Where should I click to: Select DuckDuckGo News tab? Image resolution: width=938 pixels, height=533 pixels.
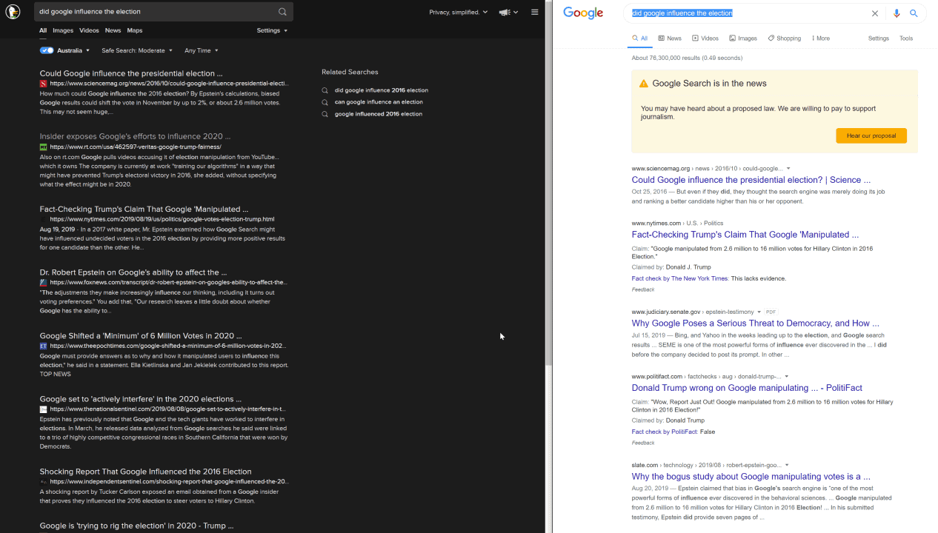pyautogui.click(x=113, y=30)
